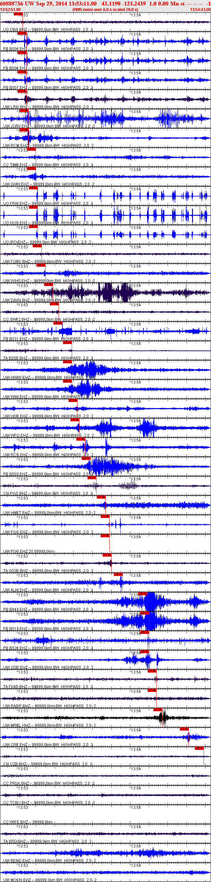Select the pick flag on the CN PGC trace
Screen dimensions: 211x882
tap(92, 478)
